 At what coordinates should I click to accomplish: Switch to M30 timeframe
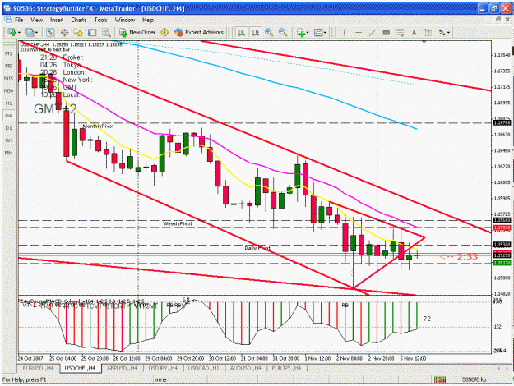point(8,90)
